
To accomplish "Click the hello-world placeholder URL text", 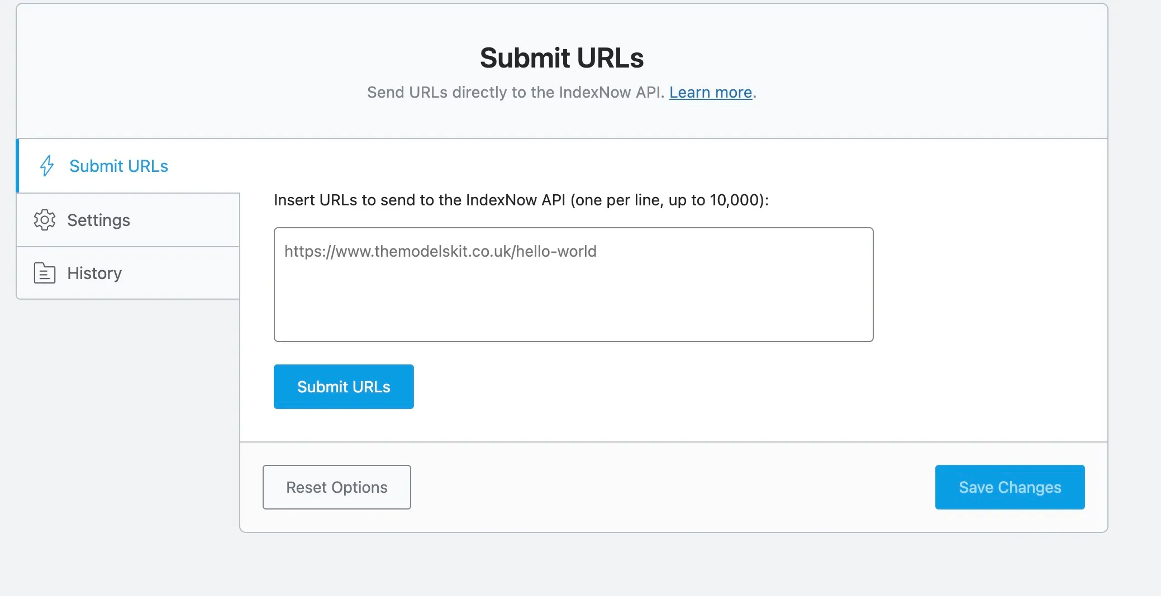I will (440, 251).
